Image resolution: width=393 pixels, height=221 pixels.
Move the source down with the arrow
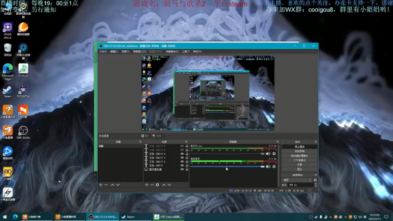[169, 185]
